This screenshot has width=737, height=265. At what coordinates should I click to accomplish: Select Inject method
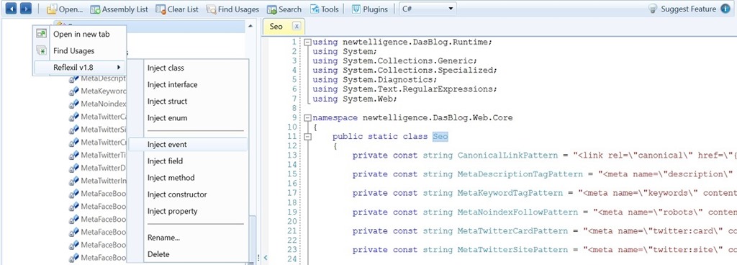tap(188, 178)
